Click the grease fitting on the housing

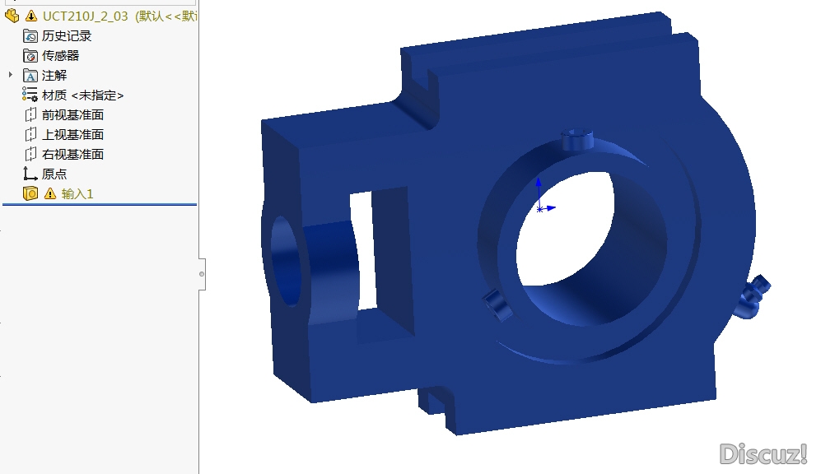click(x=751, y=298)
